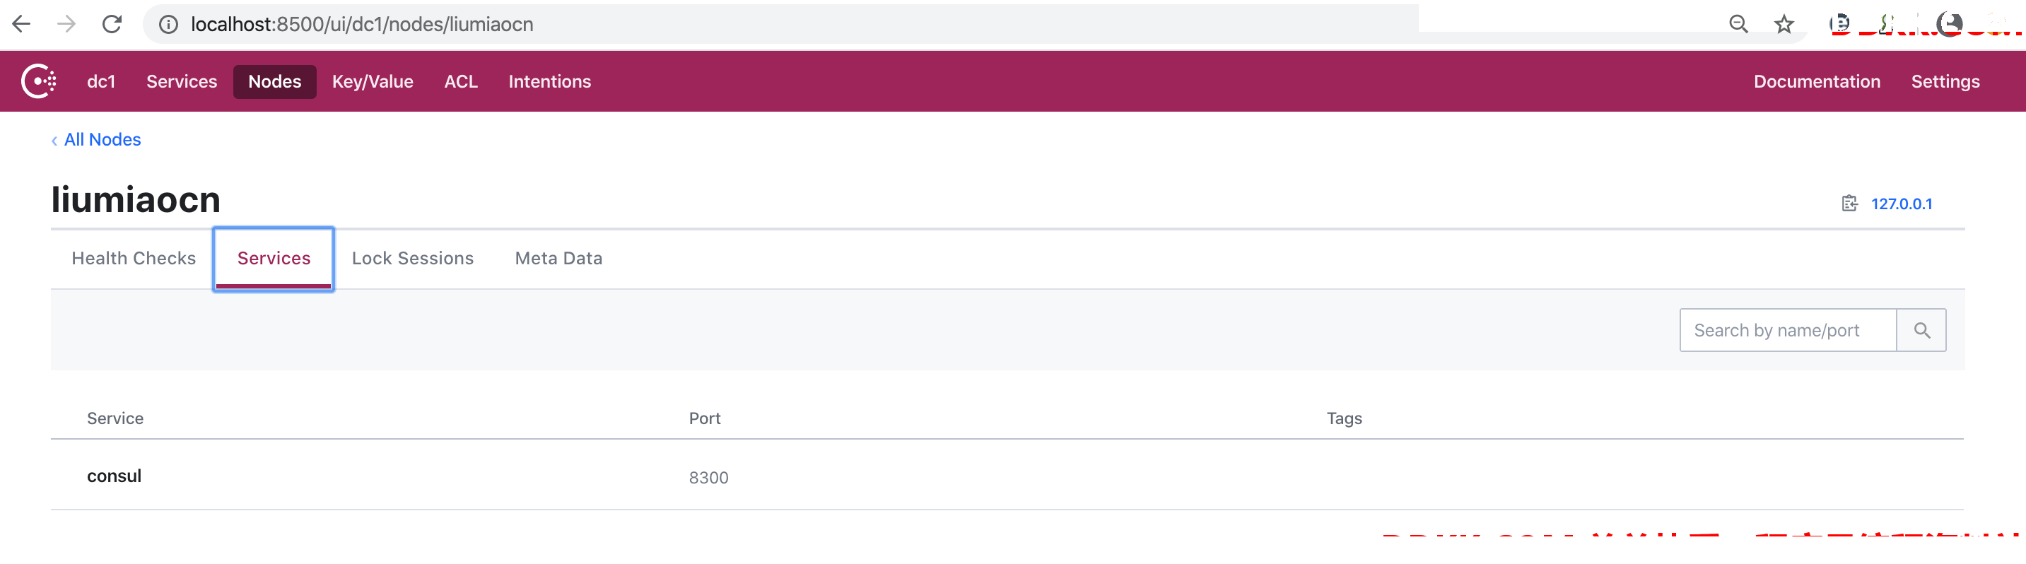
Task: Bookmark this page with star icon
Action: point(1784,25)
